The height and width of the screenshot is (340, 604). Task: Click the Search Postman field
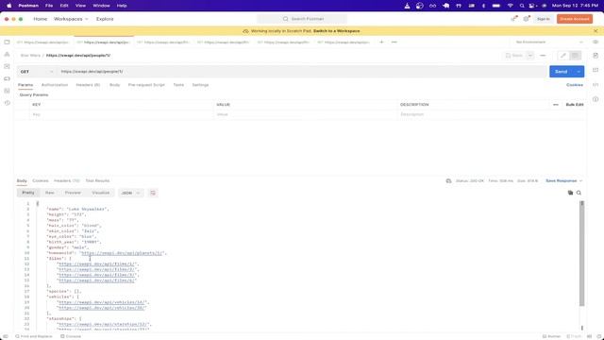coord(302,19)
